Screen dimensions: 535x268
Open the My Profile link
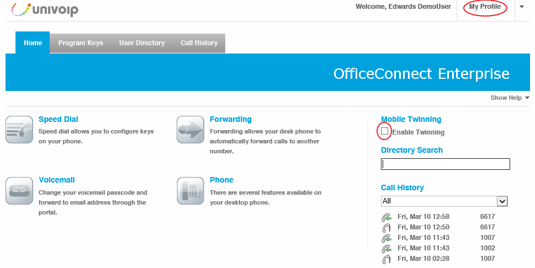point(485,7)
